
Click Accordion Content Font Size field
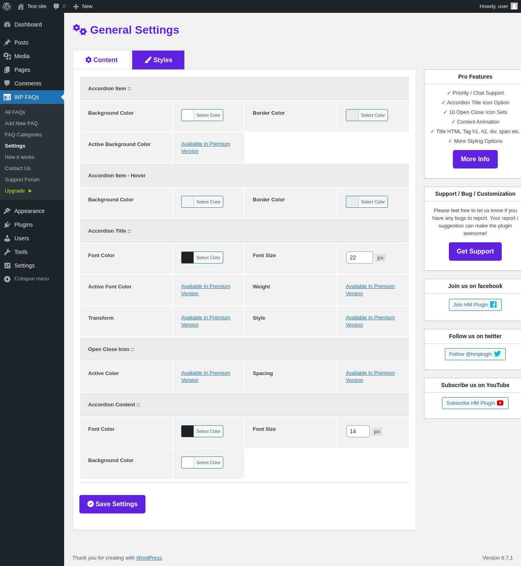[x=358, y=431]
